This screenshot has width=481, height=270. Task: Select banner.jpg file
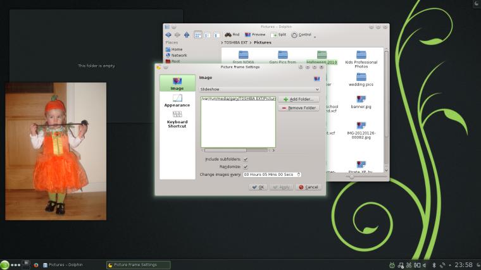pyautogui.click(x=361, y=102)
